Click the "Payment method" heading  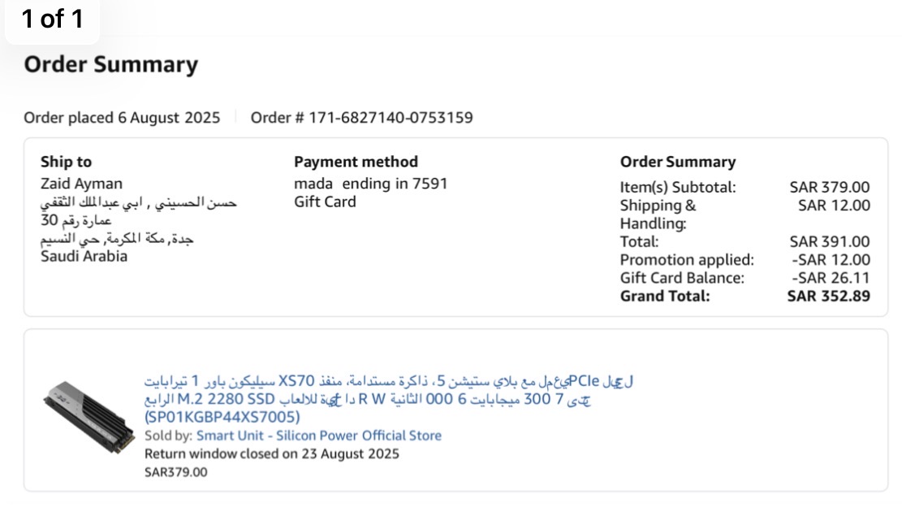[x=356, y=162]
